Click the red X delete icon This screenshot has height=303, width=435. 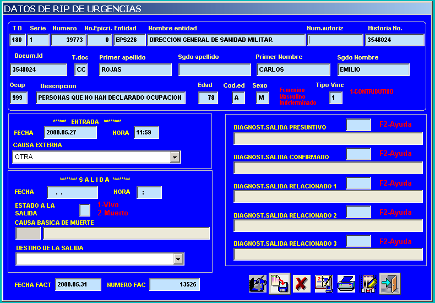tap(302, 284)
